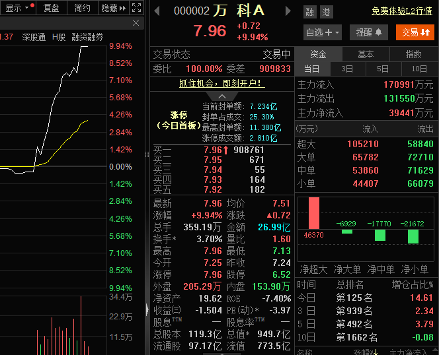The height and width of the screenshot is (355, 439).
Task: Click the 抓住机会，即刻开户 link
Action: (x=221, y=83)
